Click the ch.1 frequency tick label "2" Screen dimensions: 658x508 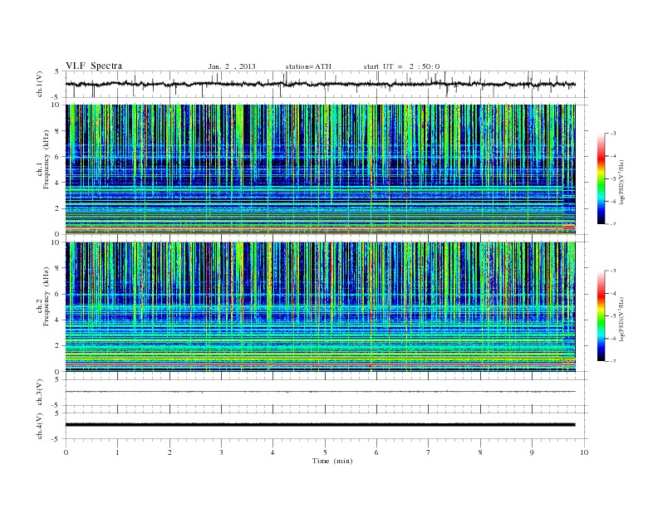[x=58, y=208]
